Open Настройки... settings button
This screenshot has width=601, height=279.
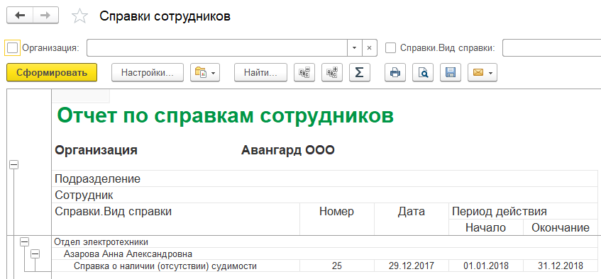tap(148, 72)
